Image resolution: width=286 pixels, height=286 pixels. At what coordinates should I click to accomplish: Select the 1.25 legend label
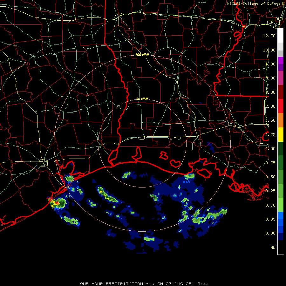pos(270,135)
